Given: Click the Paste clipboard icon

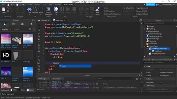Looking at the screenshot, I should coord(4,10).
